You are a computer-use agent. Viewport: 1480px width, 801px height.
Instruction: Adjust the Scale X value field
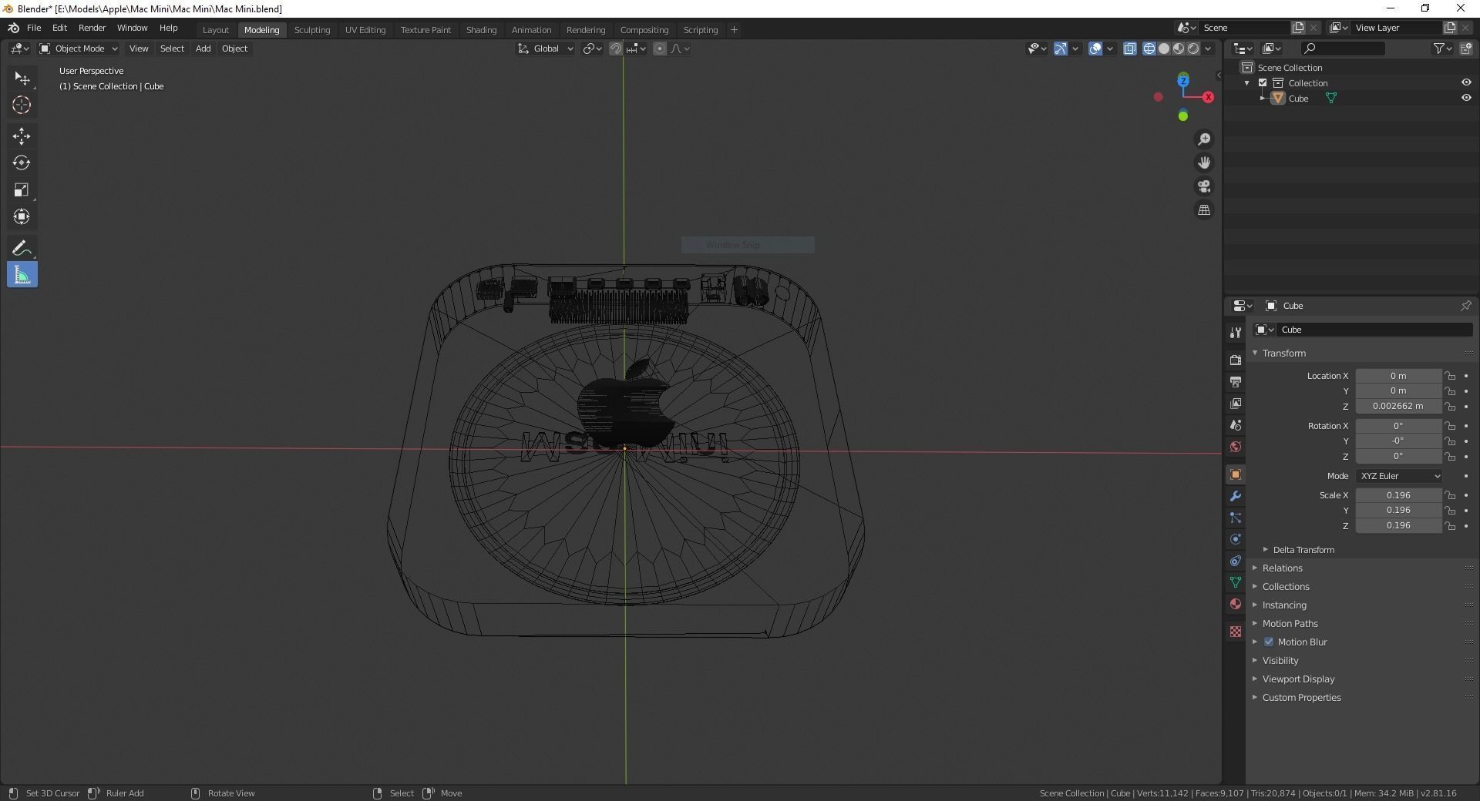pos(1398,495)
